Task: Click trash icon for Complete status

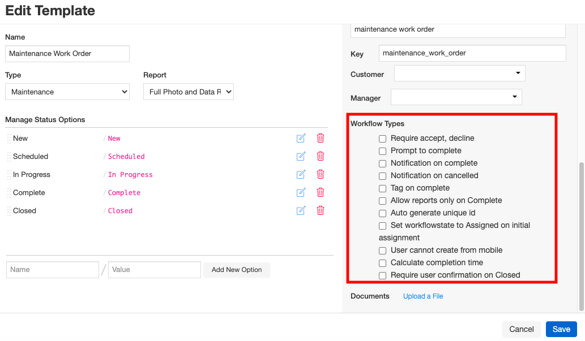Action: click(x=321, y=192)
